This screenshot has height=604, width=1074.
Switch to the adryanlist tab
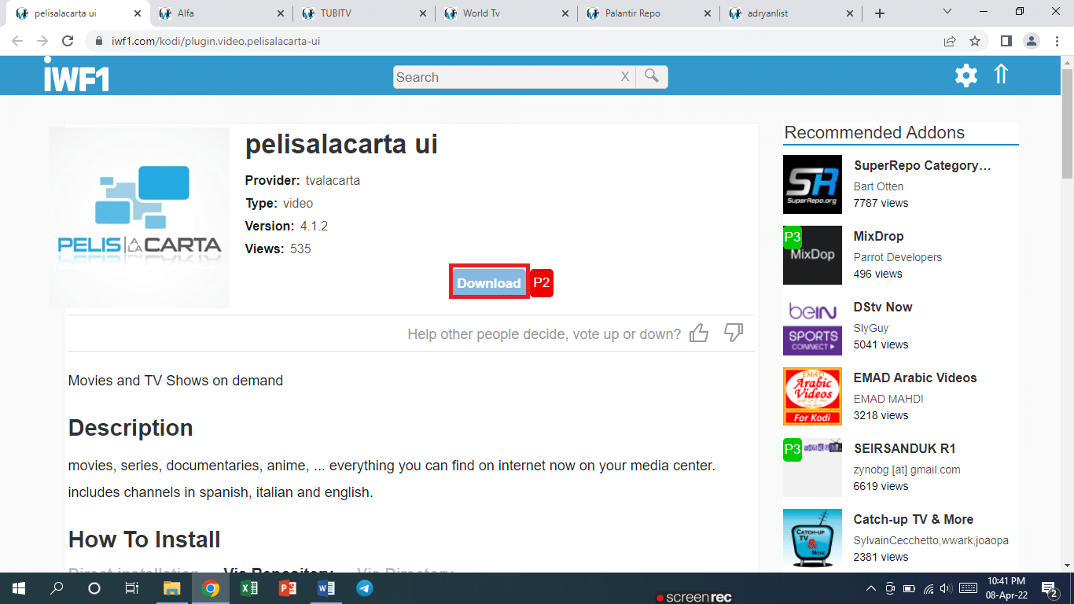pos(791,13)
